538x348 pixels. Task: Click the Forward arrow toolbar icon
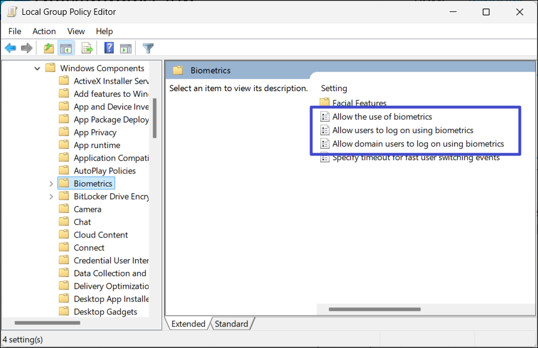click(26, 48)
